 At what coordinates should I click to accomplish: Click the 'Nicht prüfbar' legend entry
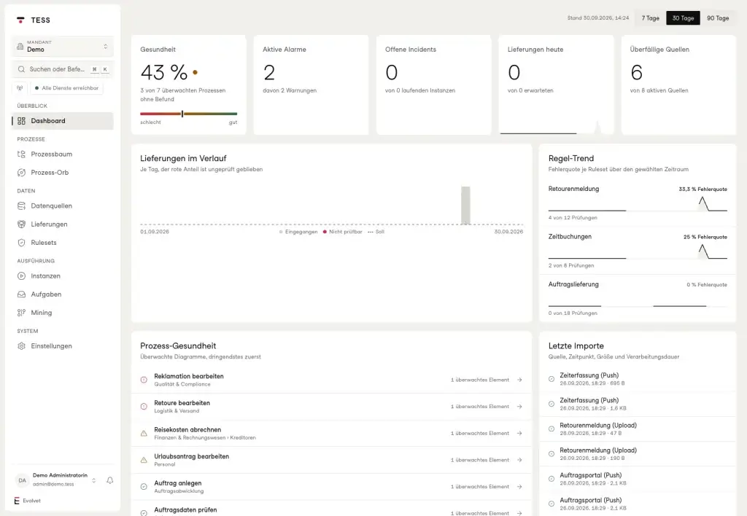click(x=343, y=232)
